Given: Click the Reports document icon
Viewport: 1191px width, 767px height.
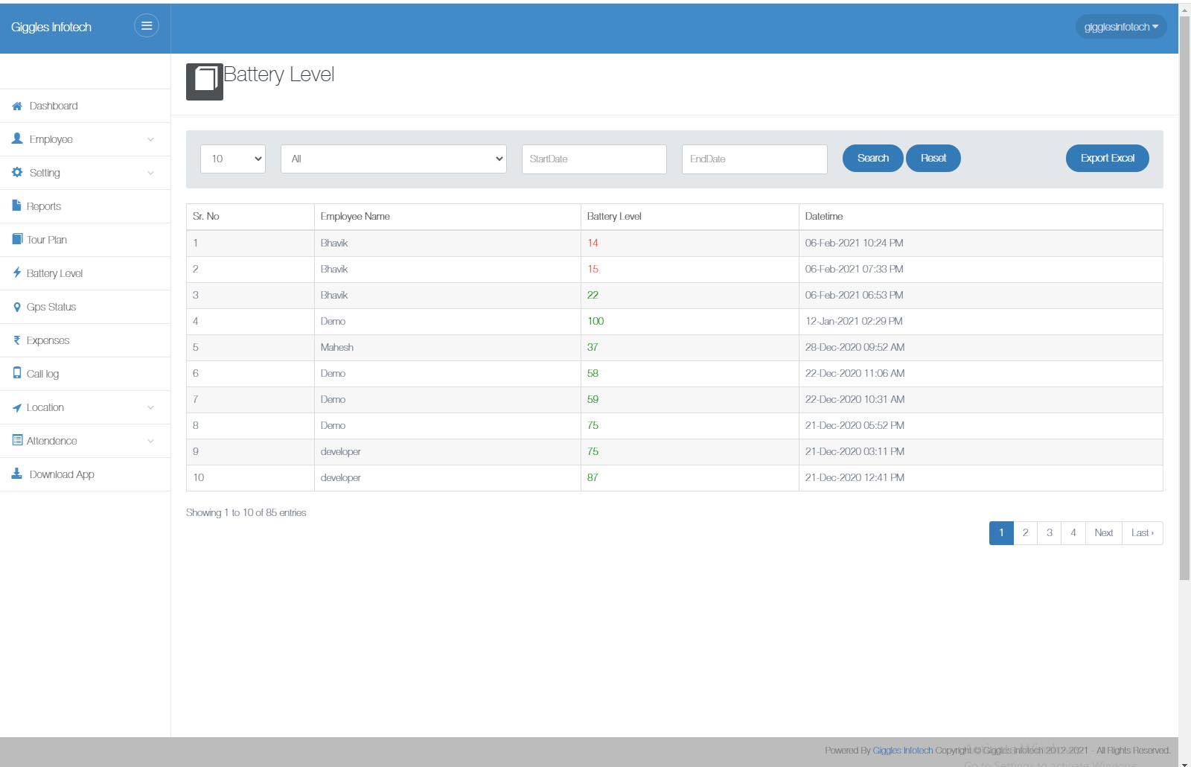Looking at the screenshot, I should tap(16, 206).
